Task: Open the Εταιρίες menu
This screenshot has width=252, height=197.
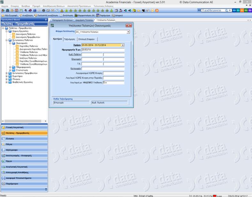Action: (15, 6)
